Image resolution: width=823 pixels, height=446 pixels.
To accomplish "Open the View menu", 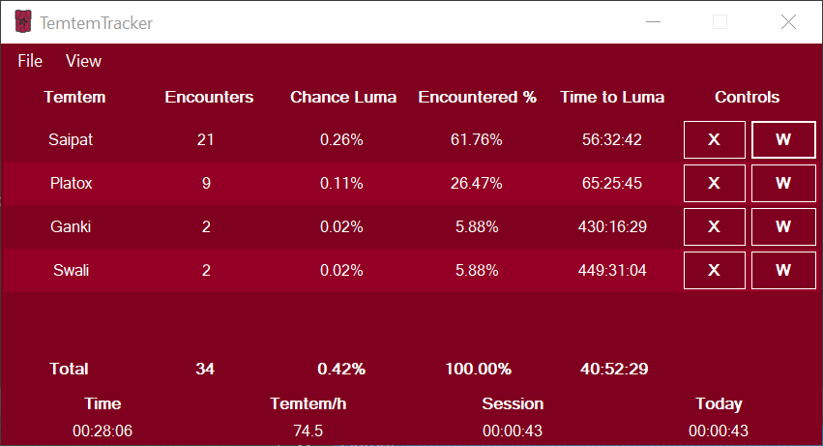I will pos(83,61).
